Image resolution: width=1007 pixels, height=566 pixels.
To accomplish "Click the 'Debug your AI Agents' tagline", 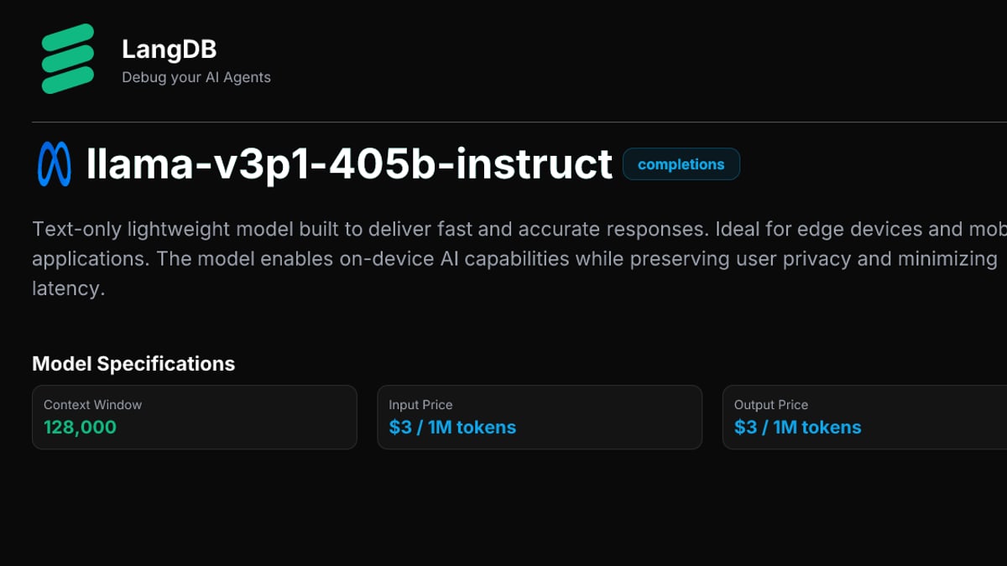I will 196,77.
